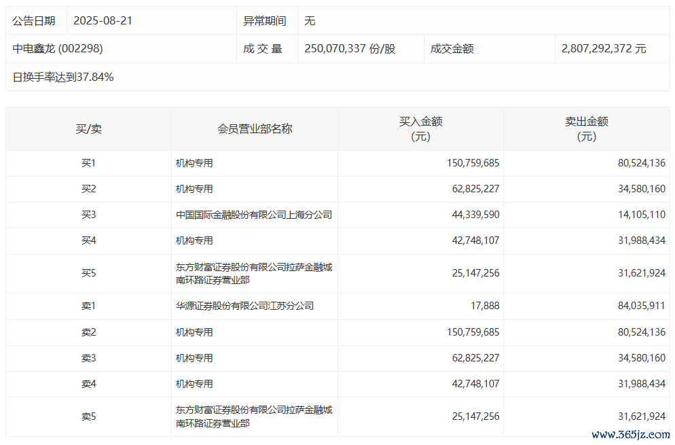The height and width of the screenshot is (445, 675).
Task: Select buy amount 25,147,256 in 买5 row
Action: coord(475,274)
